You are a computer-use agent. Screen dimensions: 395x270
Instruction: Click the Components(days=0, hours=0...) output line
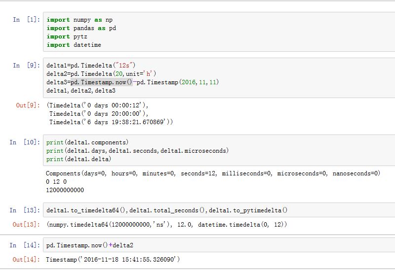coord(213,173)
